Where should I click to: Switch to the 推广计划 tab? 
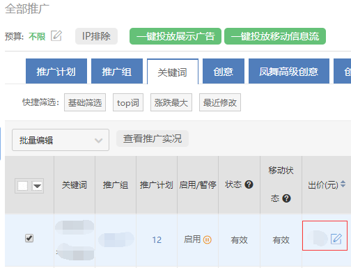[x=56, y=71]
